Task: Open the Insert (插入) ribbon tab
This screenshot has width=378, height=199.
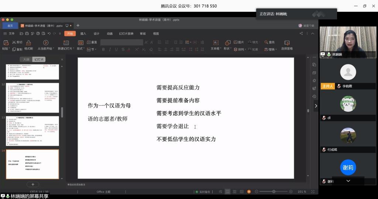Action: coord(83,33)
